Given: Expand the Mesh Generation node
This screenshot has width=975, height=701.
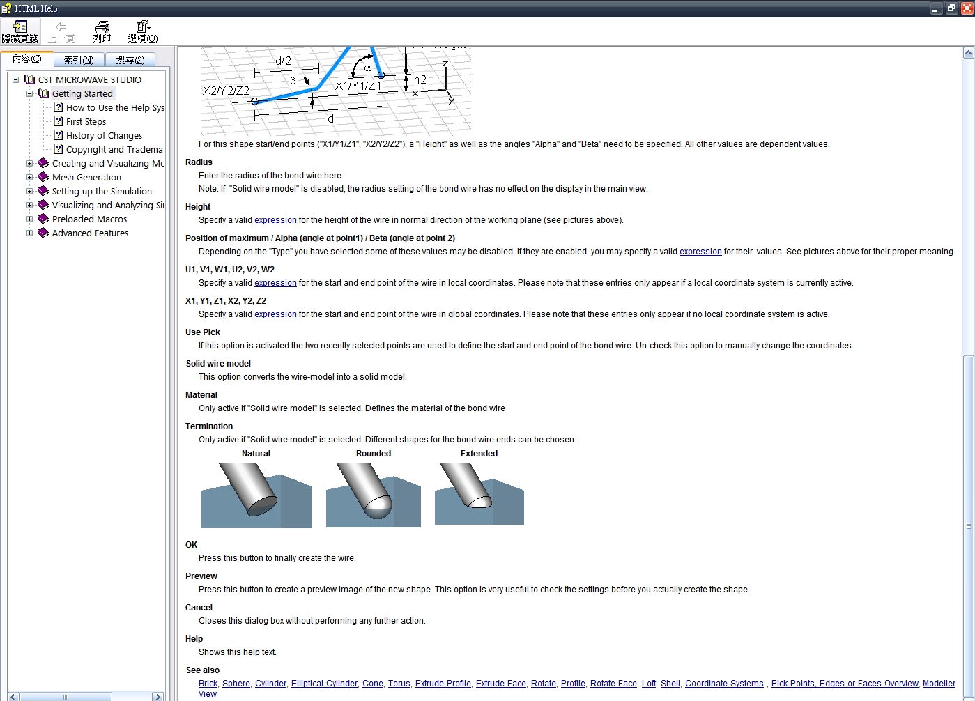Looking at the screenshot, I should 29,177.
